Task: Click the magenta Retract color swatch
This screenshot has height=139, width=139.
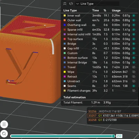Action: click(x=65, y=76)
